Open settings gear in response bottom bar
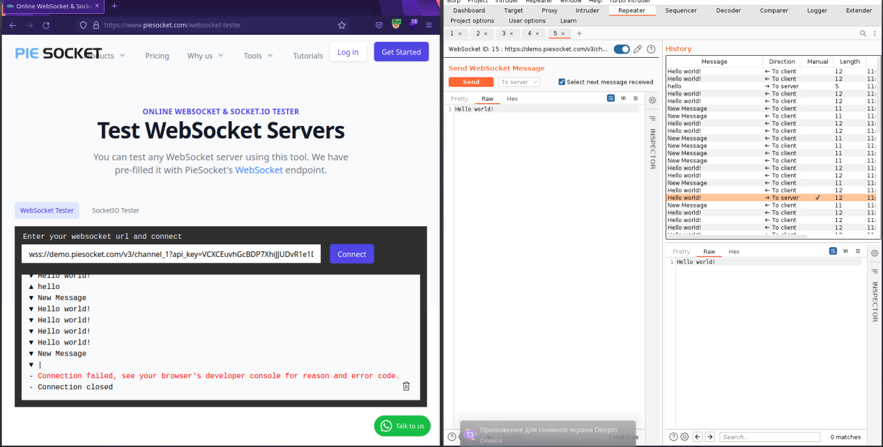The image size is (883, 447). click(x=684, y=437)
